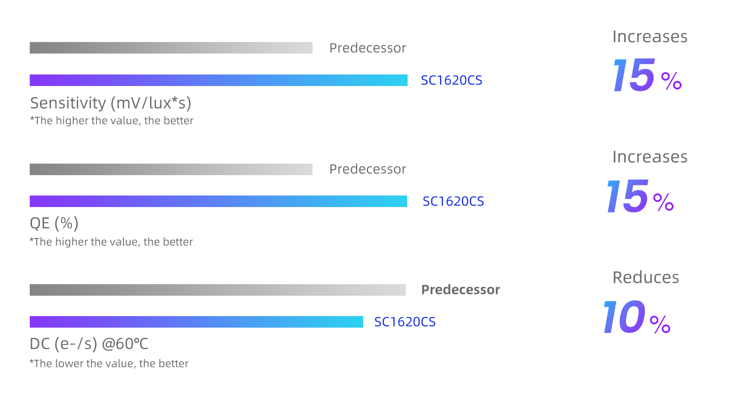Click the SC1620CS gradient bar for QE
Screen dimensions: 733x399
tap(218, 201)
